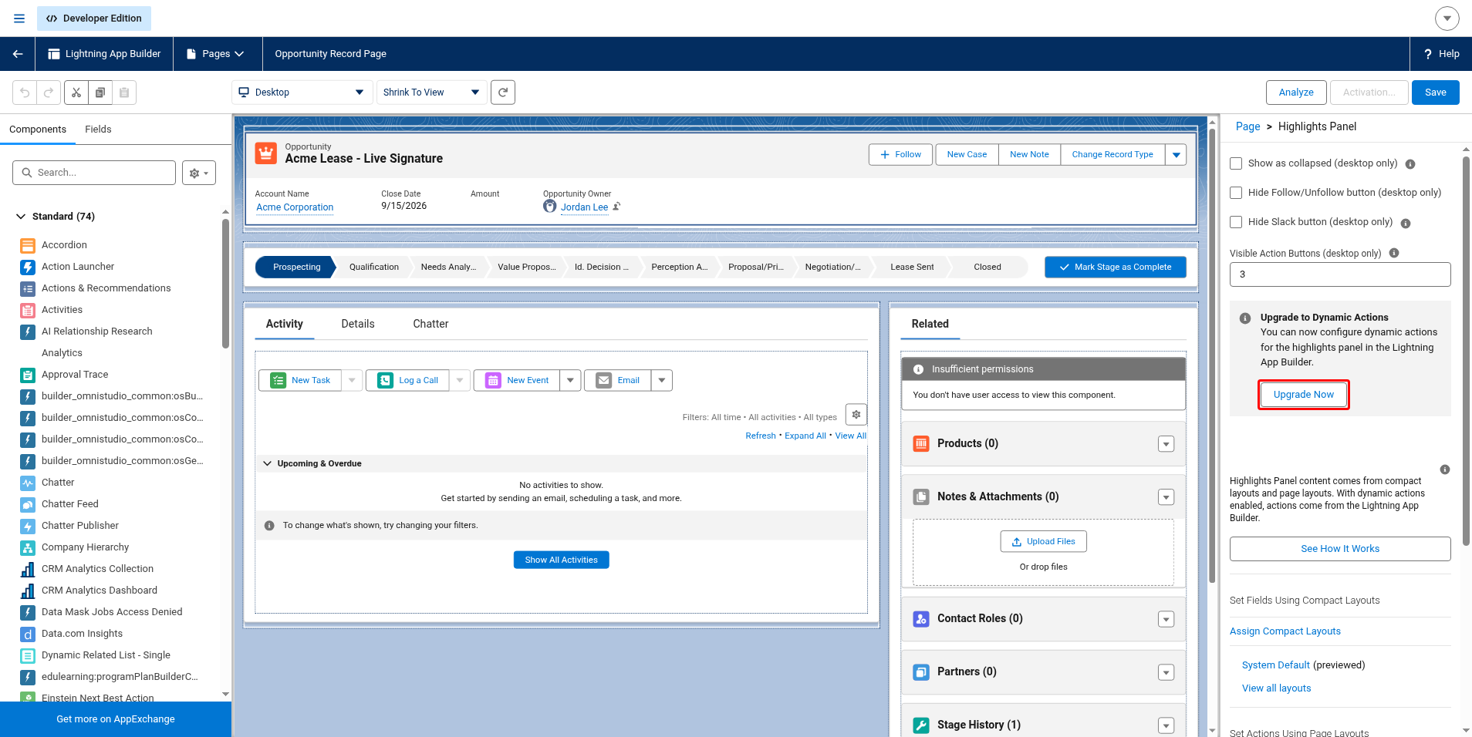The width and height of the screenshot is (1472, 737).
Task: Click the back arrow icon
Action: (x=18, y=54)
